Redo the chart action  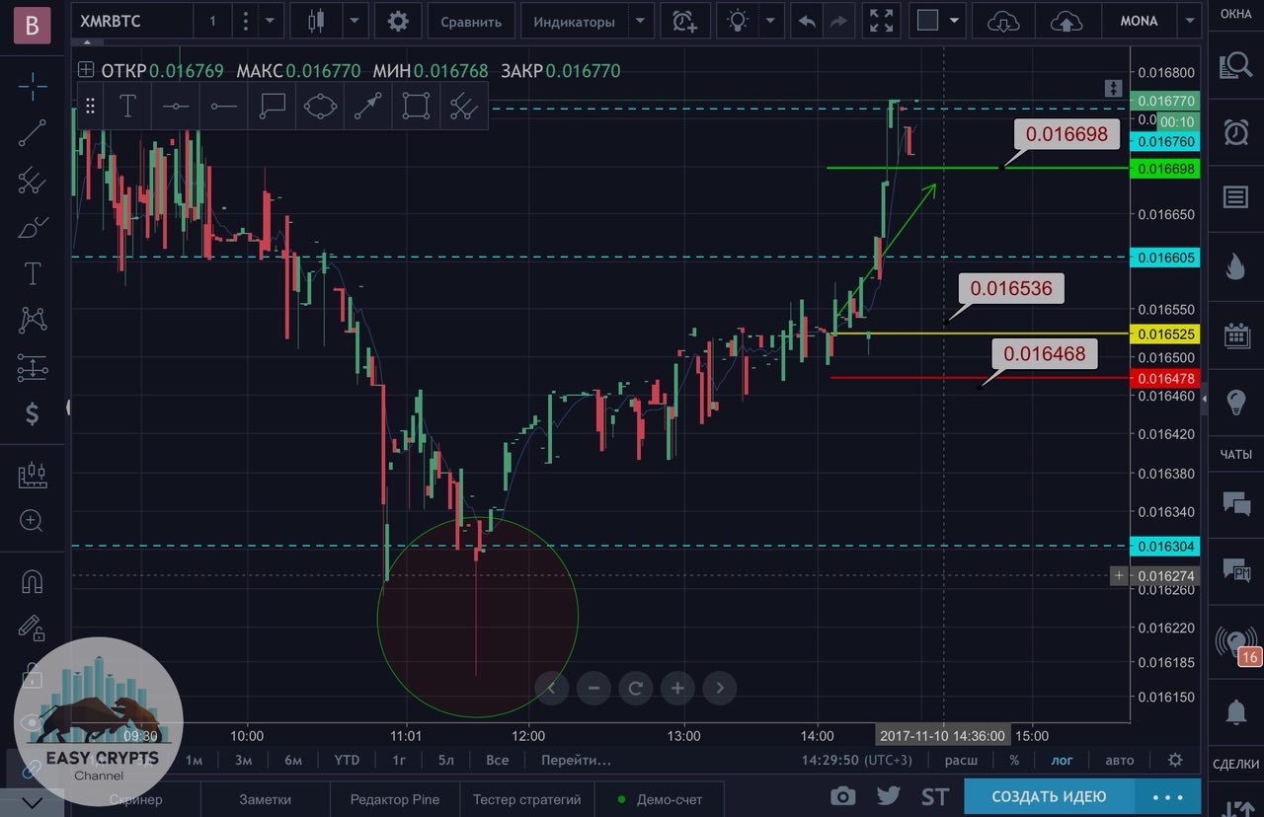coord(838,21)
